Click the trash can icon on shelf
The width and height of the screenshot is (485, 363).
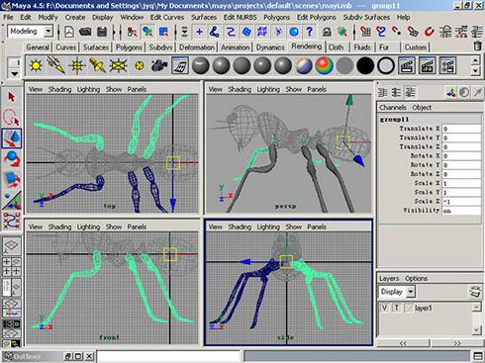point(477,45)
